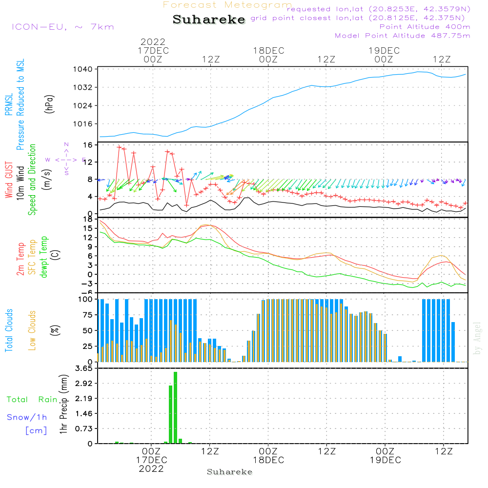Select the orange "SFC Temp" label
This screenshot has width=488, height=488.
pos(32,257)
